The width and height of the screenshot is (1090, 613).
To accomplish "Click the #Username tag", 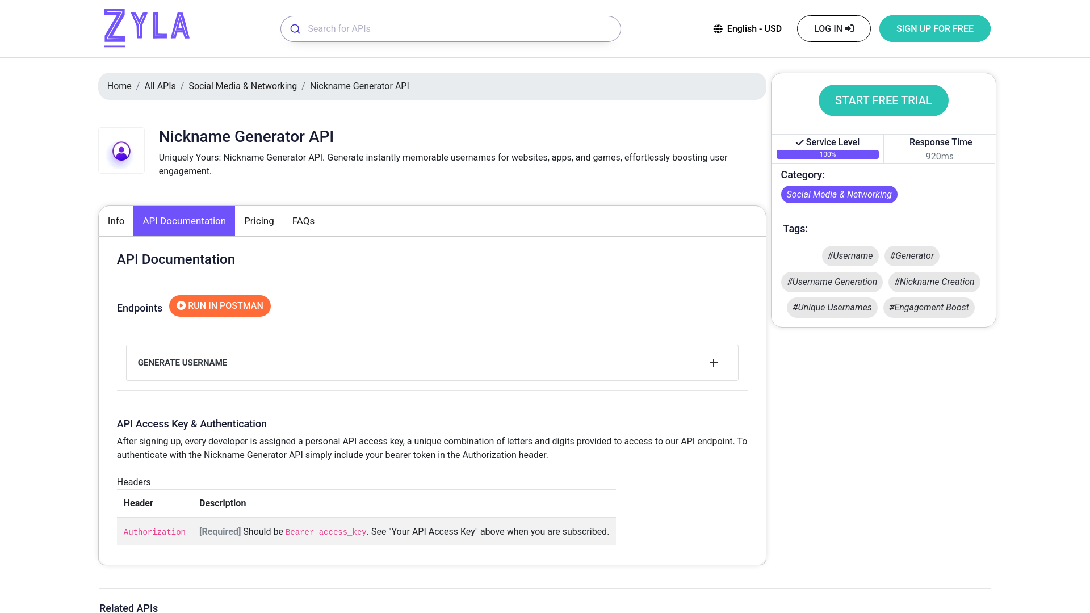I will 850,256.
